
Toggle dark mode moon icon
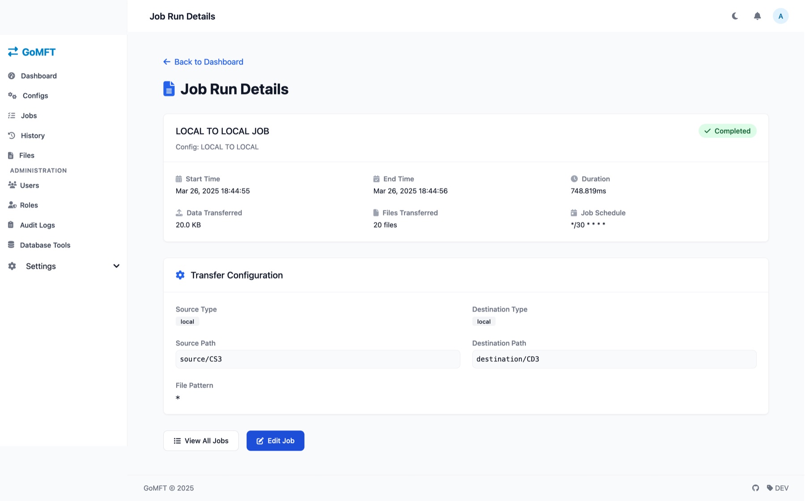(x=735, y=16)
